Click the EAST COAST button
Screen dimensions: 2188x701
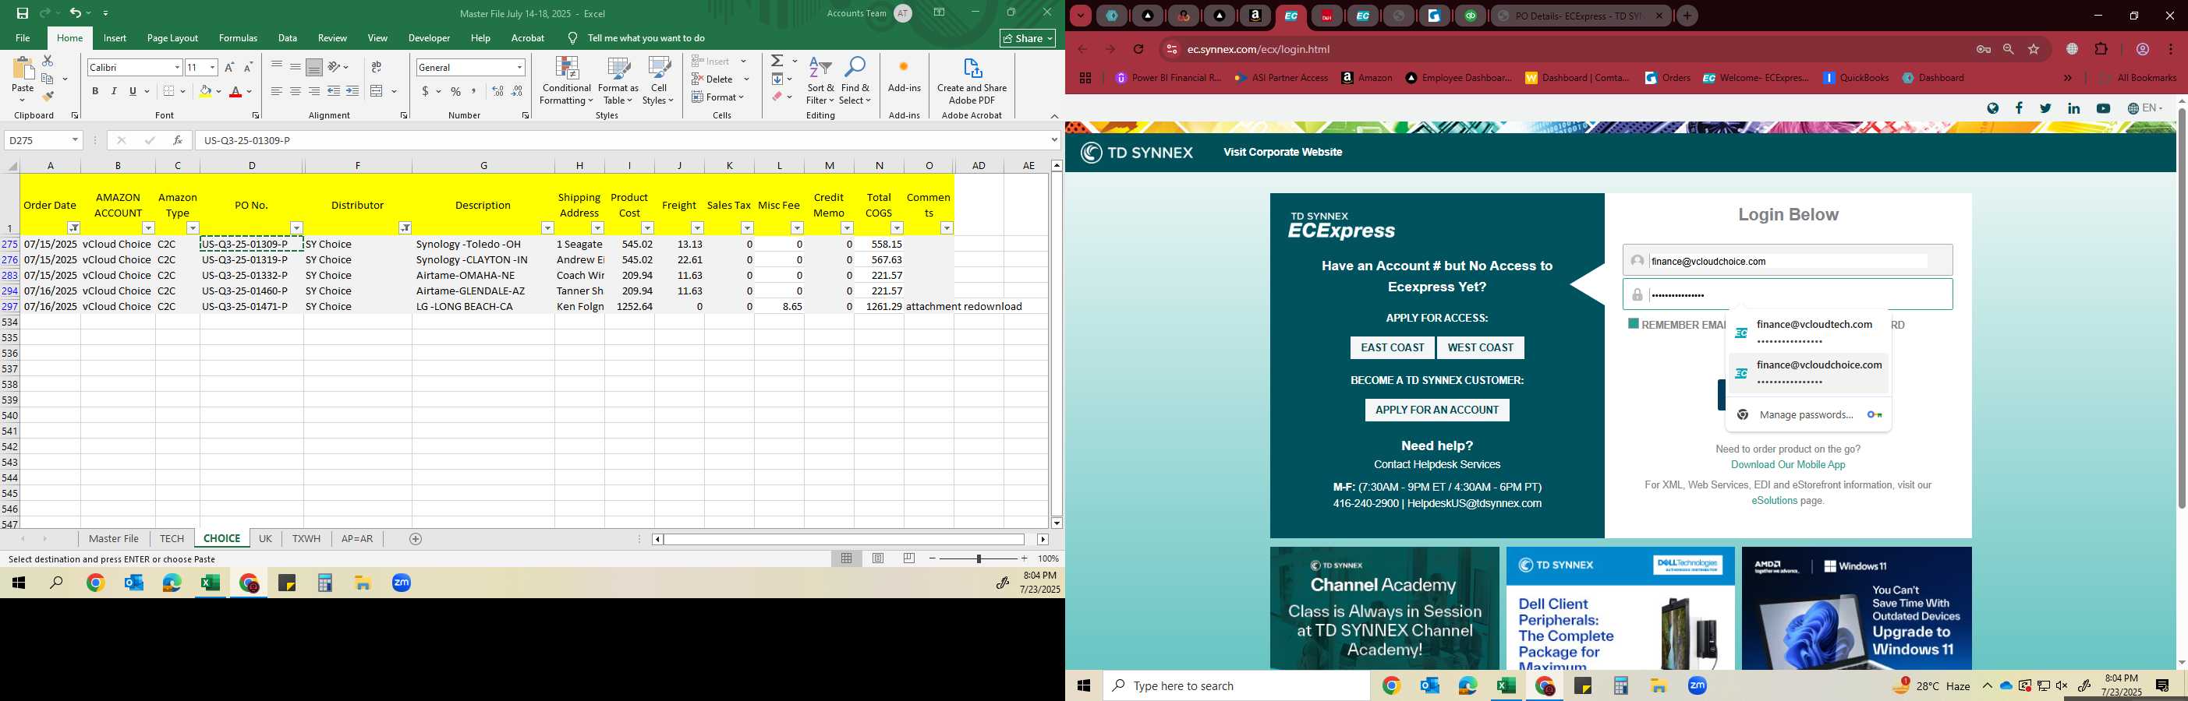(x=1392, y=348)
